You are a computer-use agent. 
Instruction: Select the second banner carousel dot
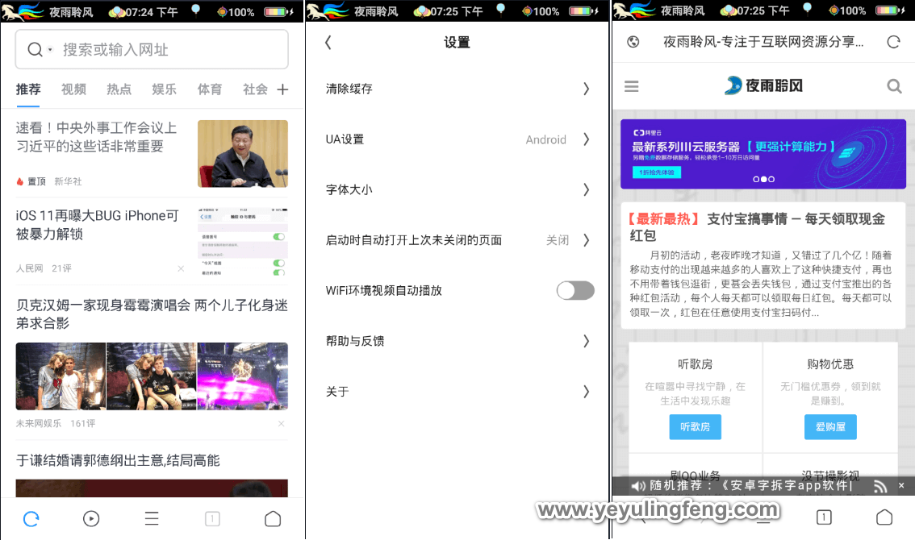tap(764, 179)
